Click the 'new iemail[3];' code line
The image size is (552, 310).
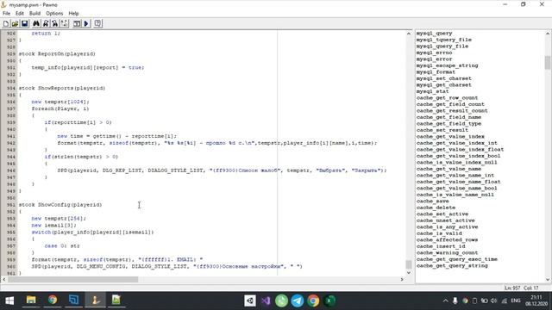(53, 226)
